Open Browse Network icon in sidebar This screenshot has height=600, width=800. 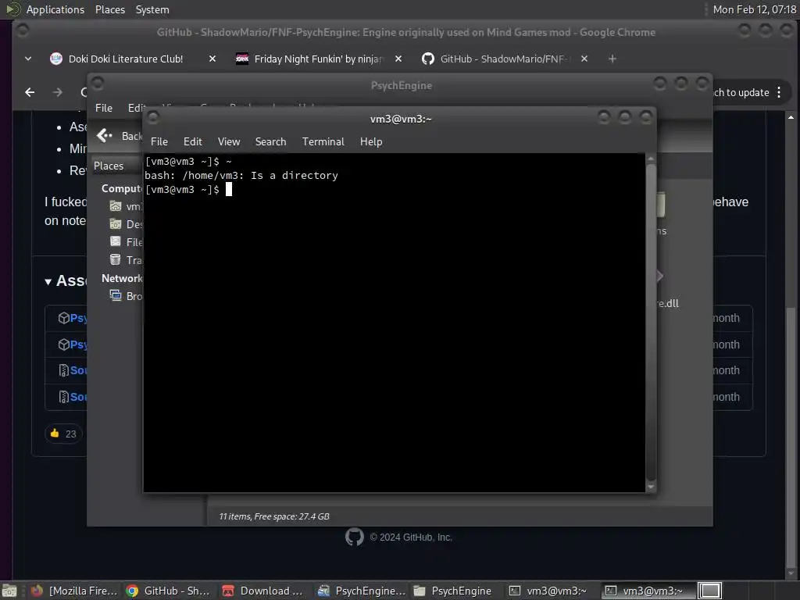click(116, 295)
